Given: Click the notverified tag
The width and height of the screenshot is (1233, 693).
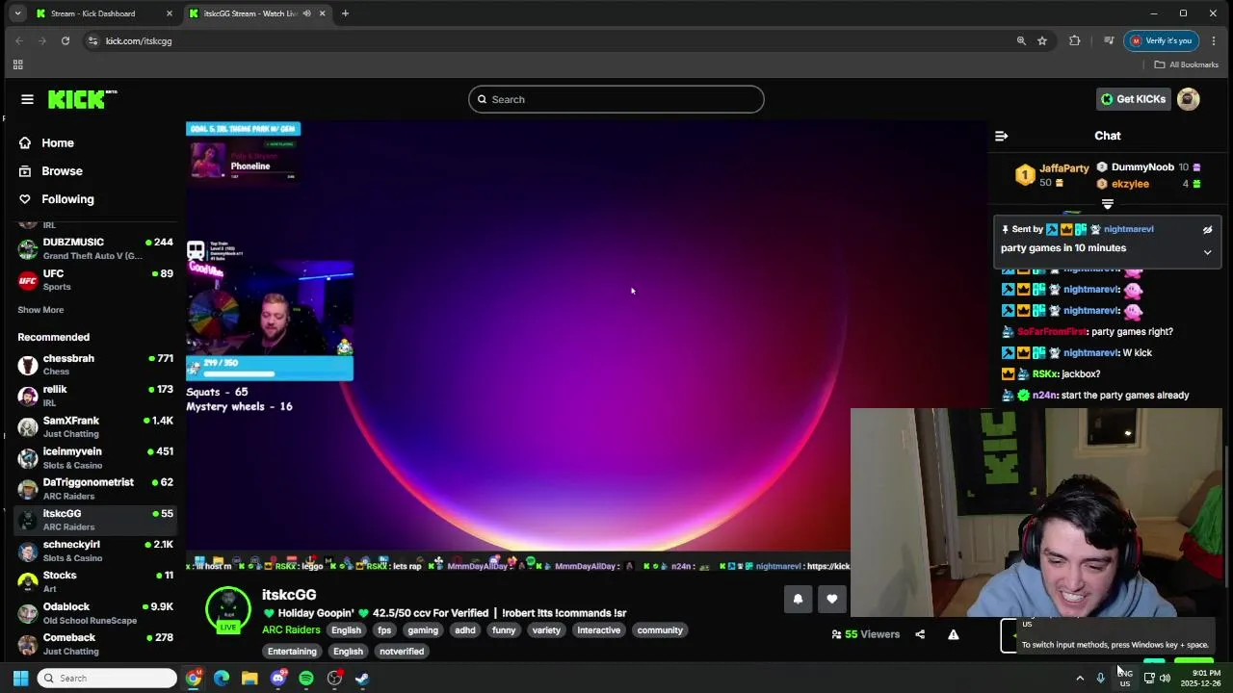Looking at the screenshot, I should pyautogui.click(x=402, y=652).
